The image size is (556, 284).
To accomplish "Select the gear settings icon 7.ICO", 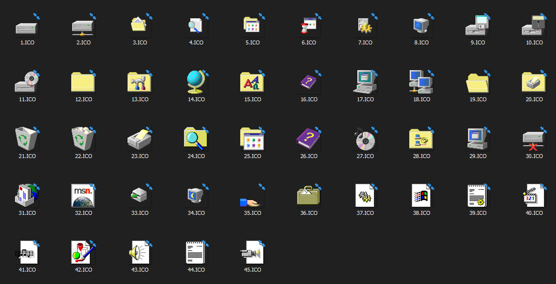I will [365, 26].
